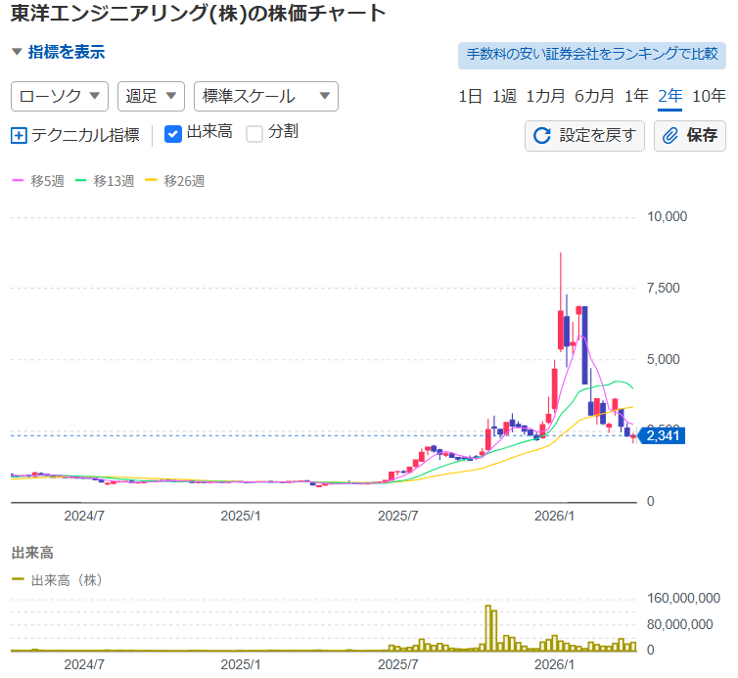Open the 週足 interval dropdown
This screenshot has height=678, width=738.
pyautogui.click(x=151, y=96)
